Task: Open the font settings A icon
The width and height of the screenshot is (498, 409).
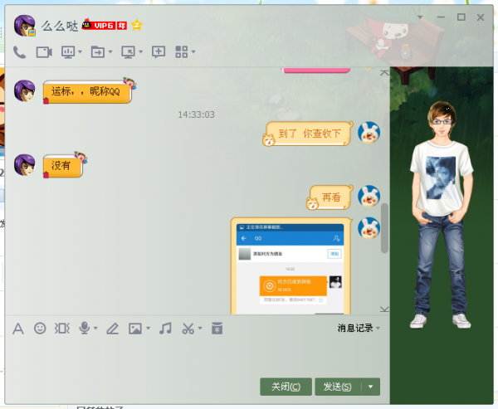Action: (x=18, y=329)
